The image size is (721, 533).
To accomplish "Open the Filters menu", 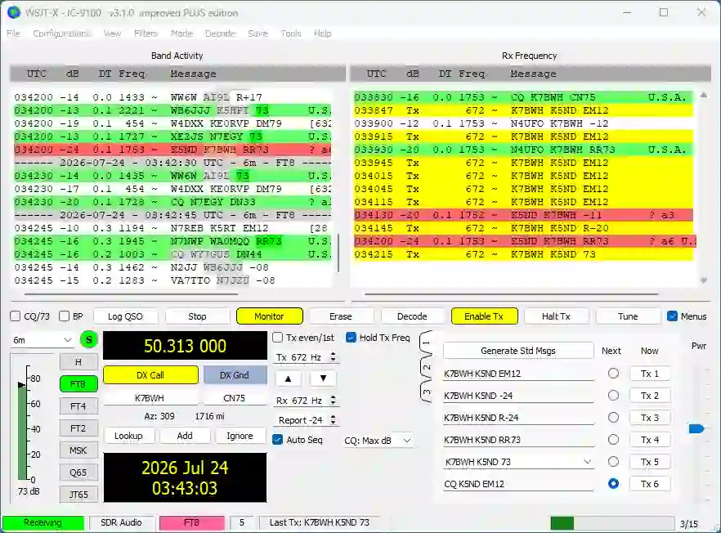I will 146,34.
